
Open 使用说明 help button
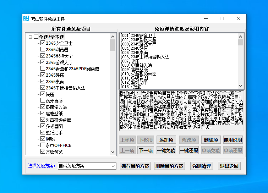[x=233, y=140]
